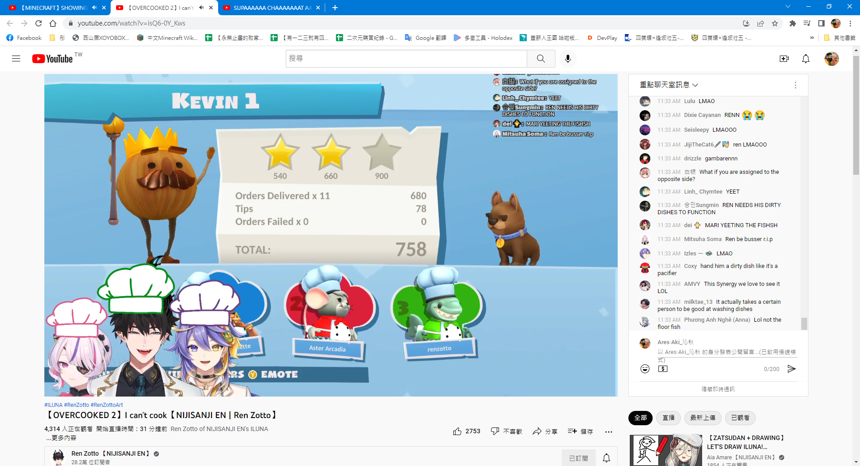Select the 已觀看 filter chip
Screen dimensions: 860x466
tap(740, 418)
